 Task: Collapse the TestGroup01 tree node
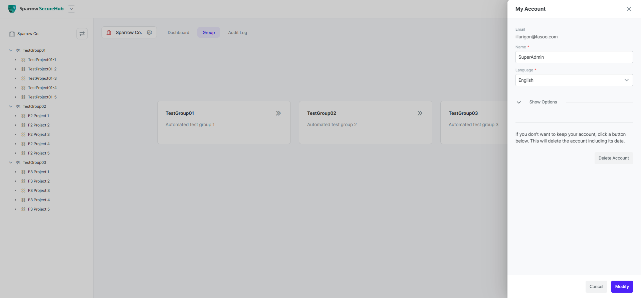tap(11, 50)
